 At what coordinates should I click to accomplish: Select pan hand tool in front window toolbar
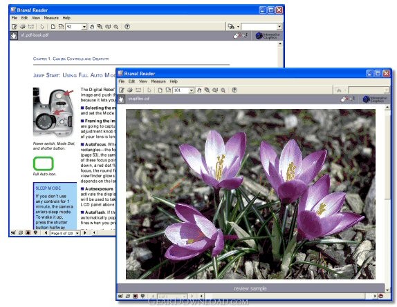[199, 90]
